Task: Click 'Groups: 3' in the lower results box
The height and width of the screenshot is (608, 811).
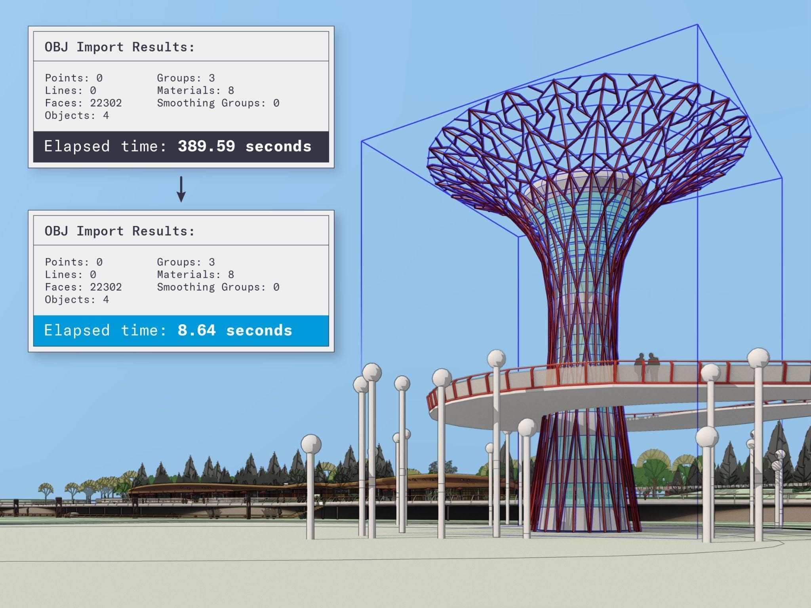Action: pyautogui.click(x=186, y=262)
